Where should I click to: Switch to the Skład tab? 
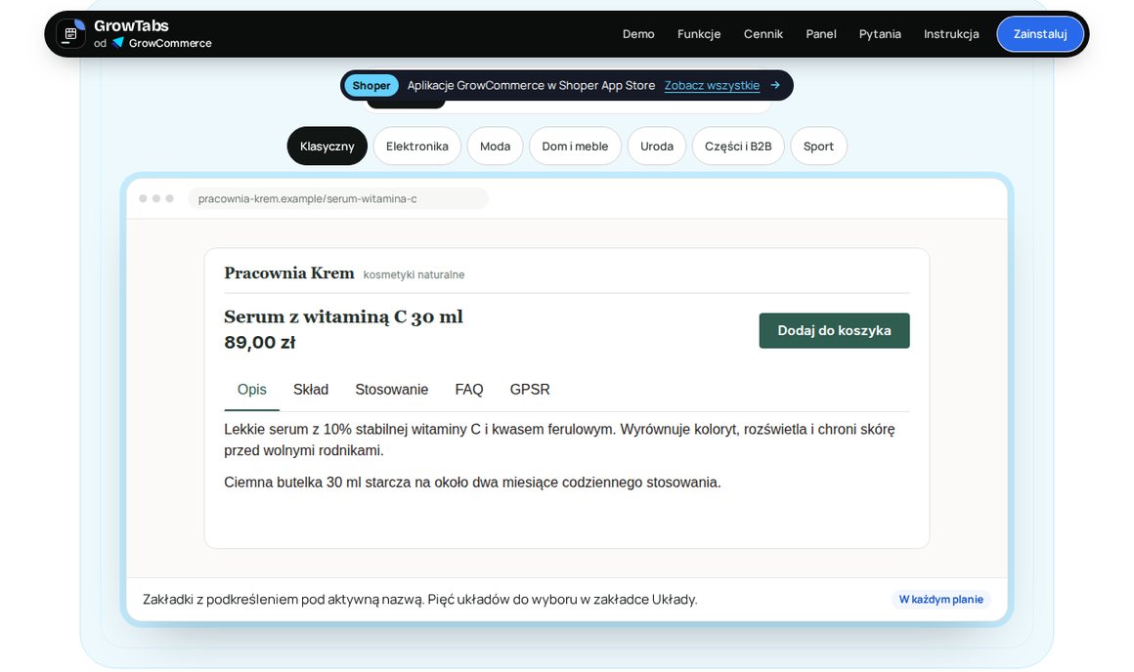point(311,390)
